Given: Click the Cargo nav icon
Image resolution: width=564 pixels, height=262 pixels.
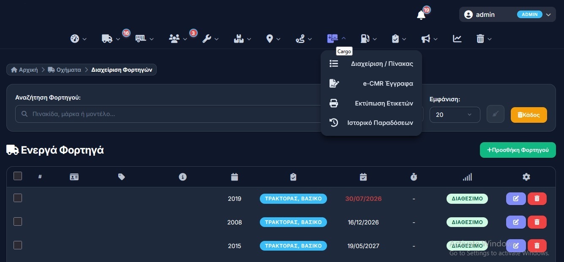Looking at the screenshot, I should click(332, 38).
